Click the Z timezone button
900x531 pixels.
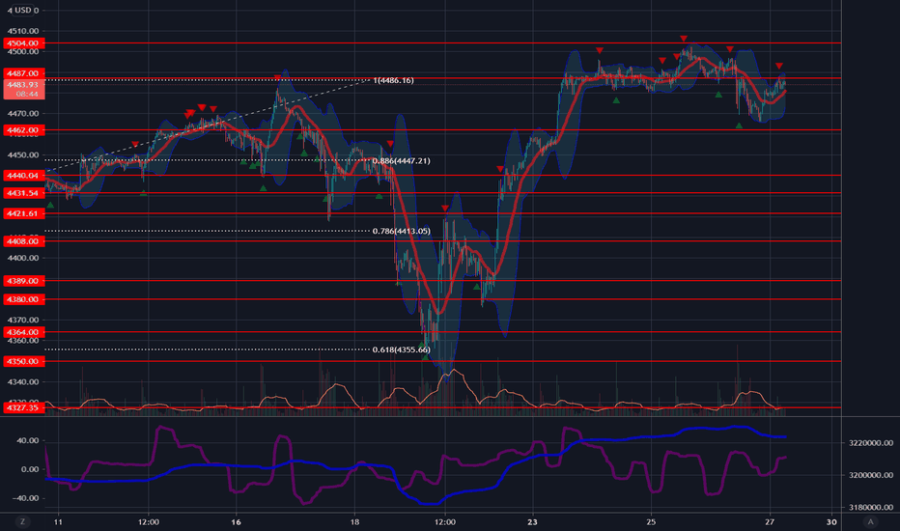click(23, 521)
